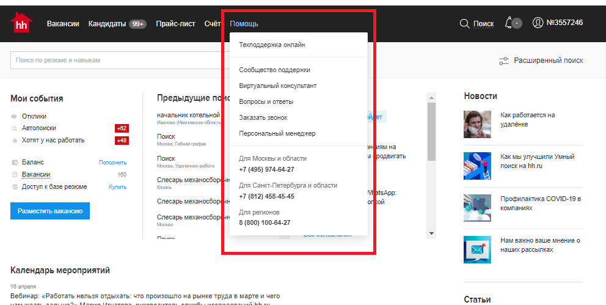
Task: Click scrollbar down arrow in the middle panel
Action: click(432, 233)
